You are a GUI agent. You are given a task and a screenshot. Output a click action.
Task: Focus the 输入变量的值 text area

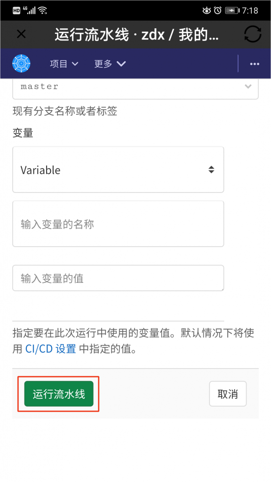coord(118,278)
